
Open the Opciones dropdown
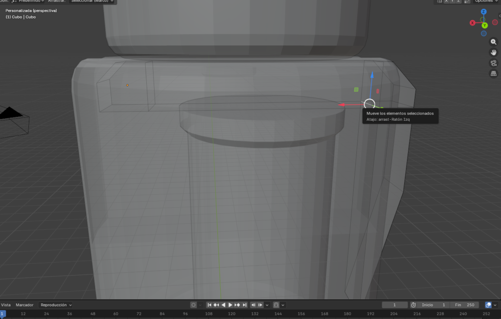486,1
